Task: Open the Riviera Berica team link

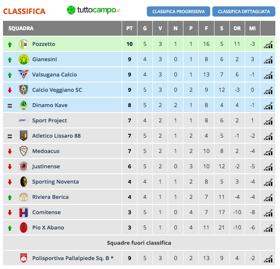Action: click(x=50, y=197)
